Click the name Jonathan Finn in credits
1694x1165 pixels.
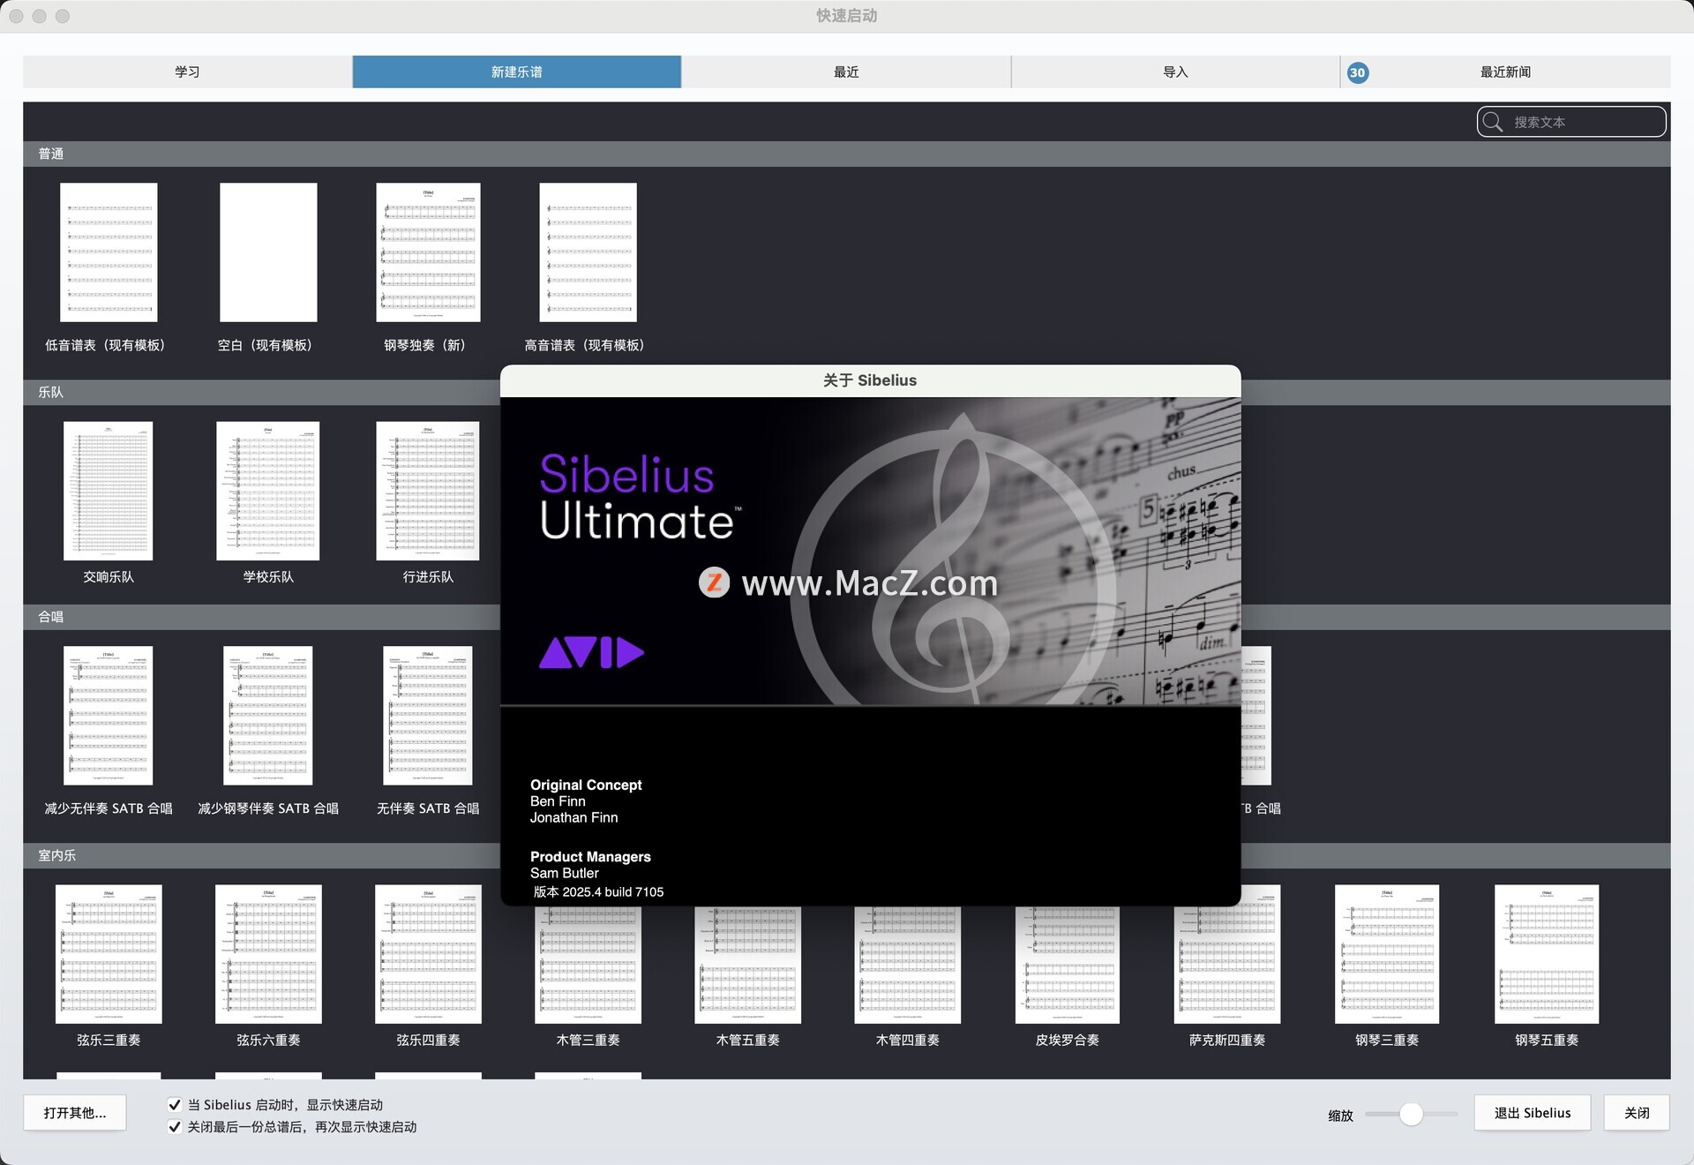[x=573, y=817]
